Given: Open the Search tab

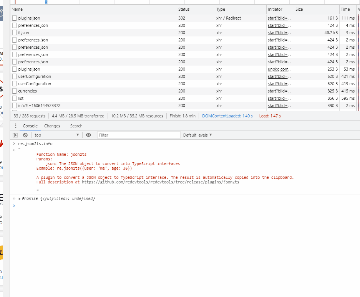Looking at the screenshot, I should click(x=76, y=126).
